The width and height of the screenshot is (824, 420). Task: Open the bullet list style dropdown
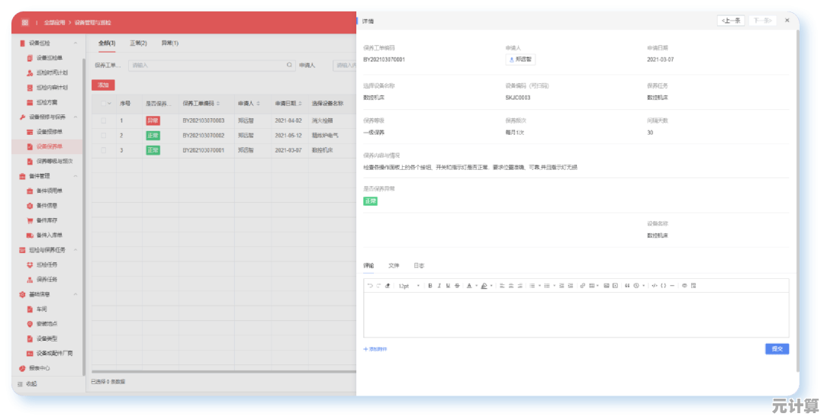[539, 286]
